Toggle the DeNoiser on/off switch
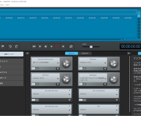 81,68
